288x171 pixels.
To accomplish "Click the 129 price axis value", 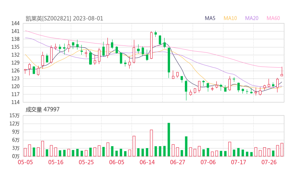I will pos(15,63).
